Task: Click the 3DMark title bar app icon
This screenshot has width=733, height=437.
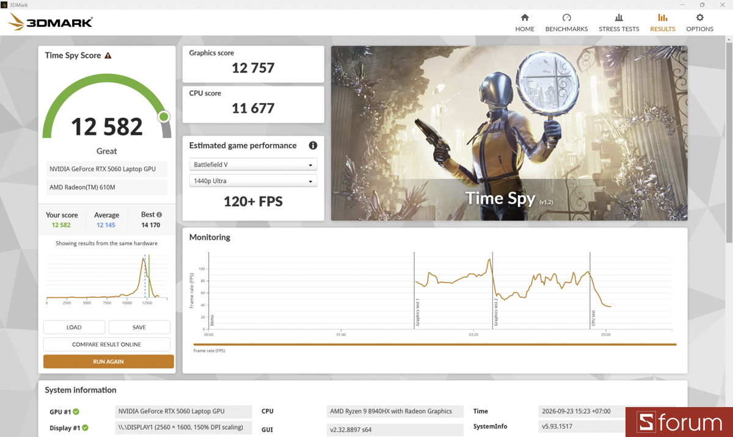Action: pos(4,4)
